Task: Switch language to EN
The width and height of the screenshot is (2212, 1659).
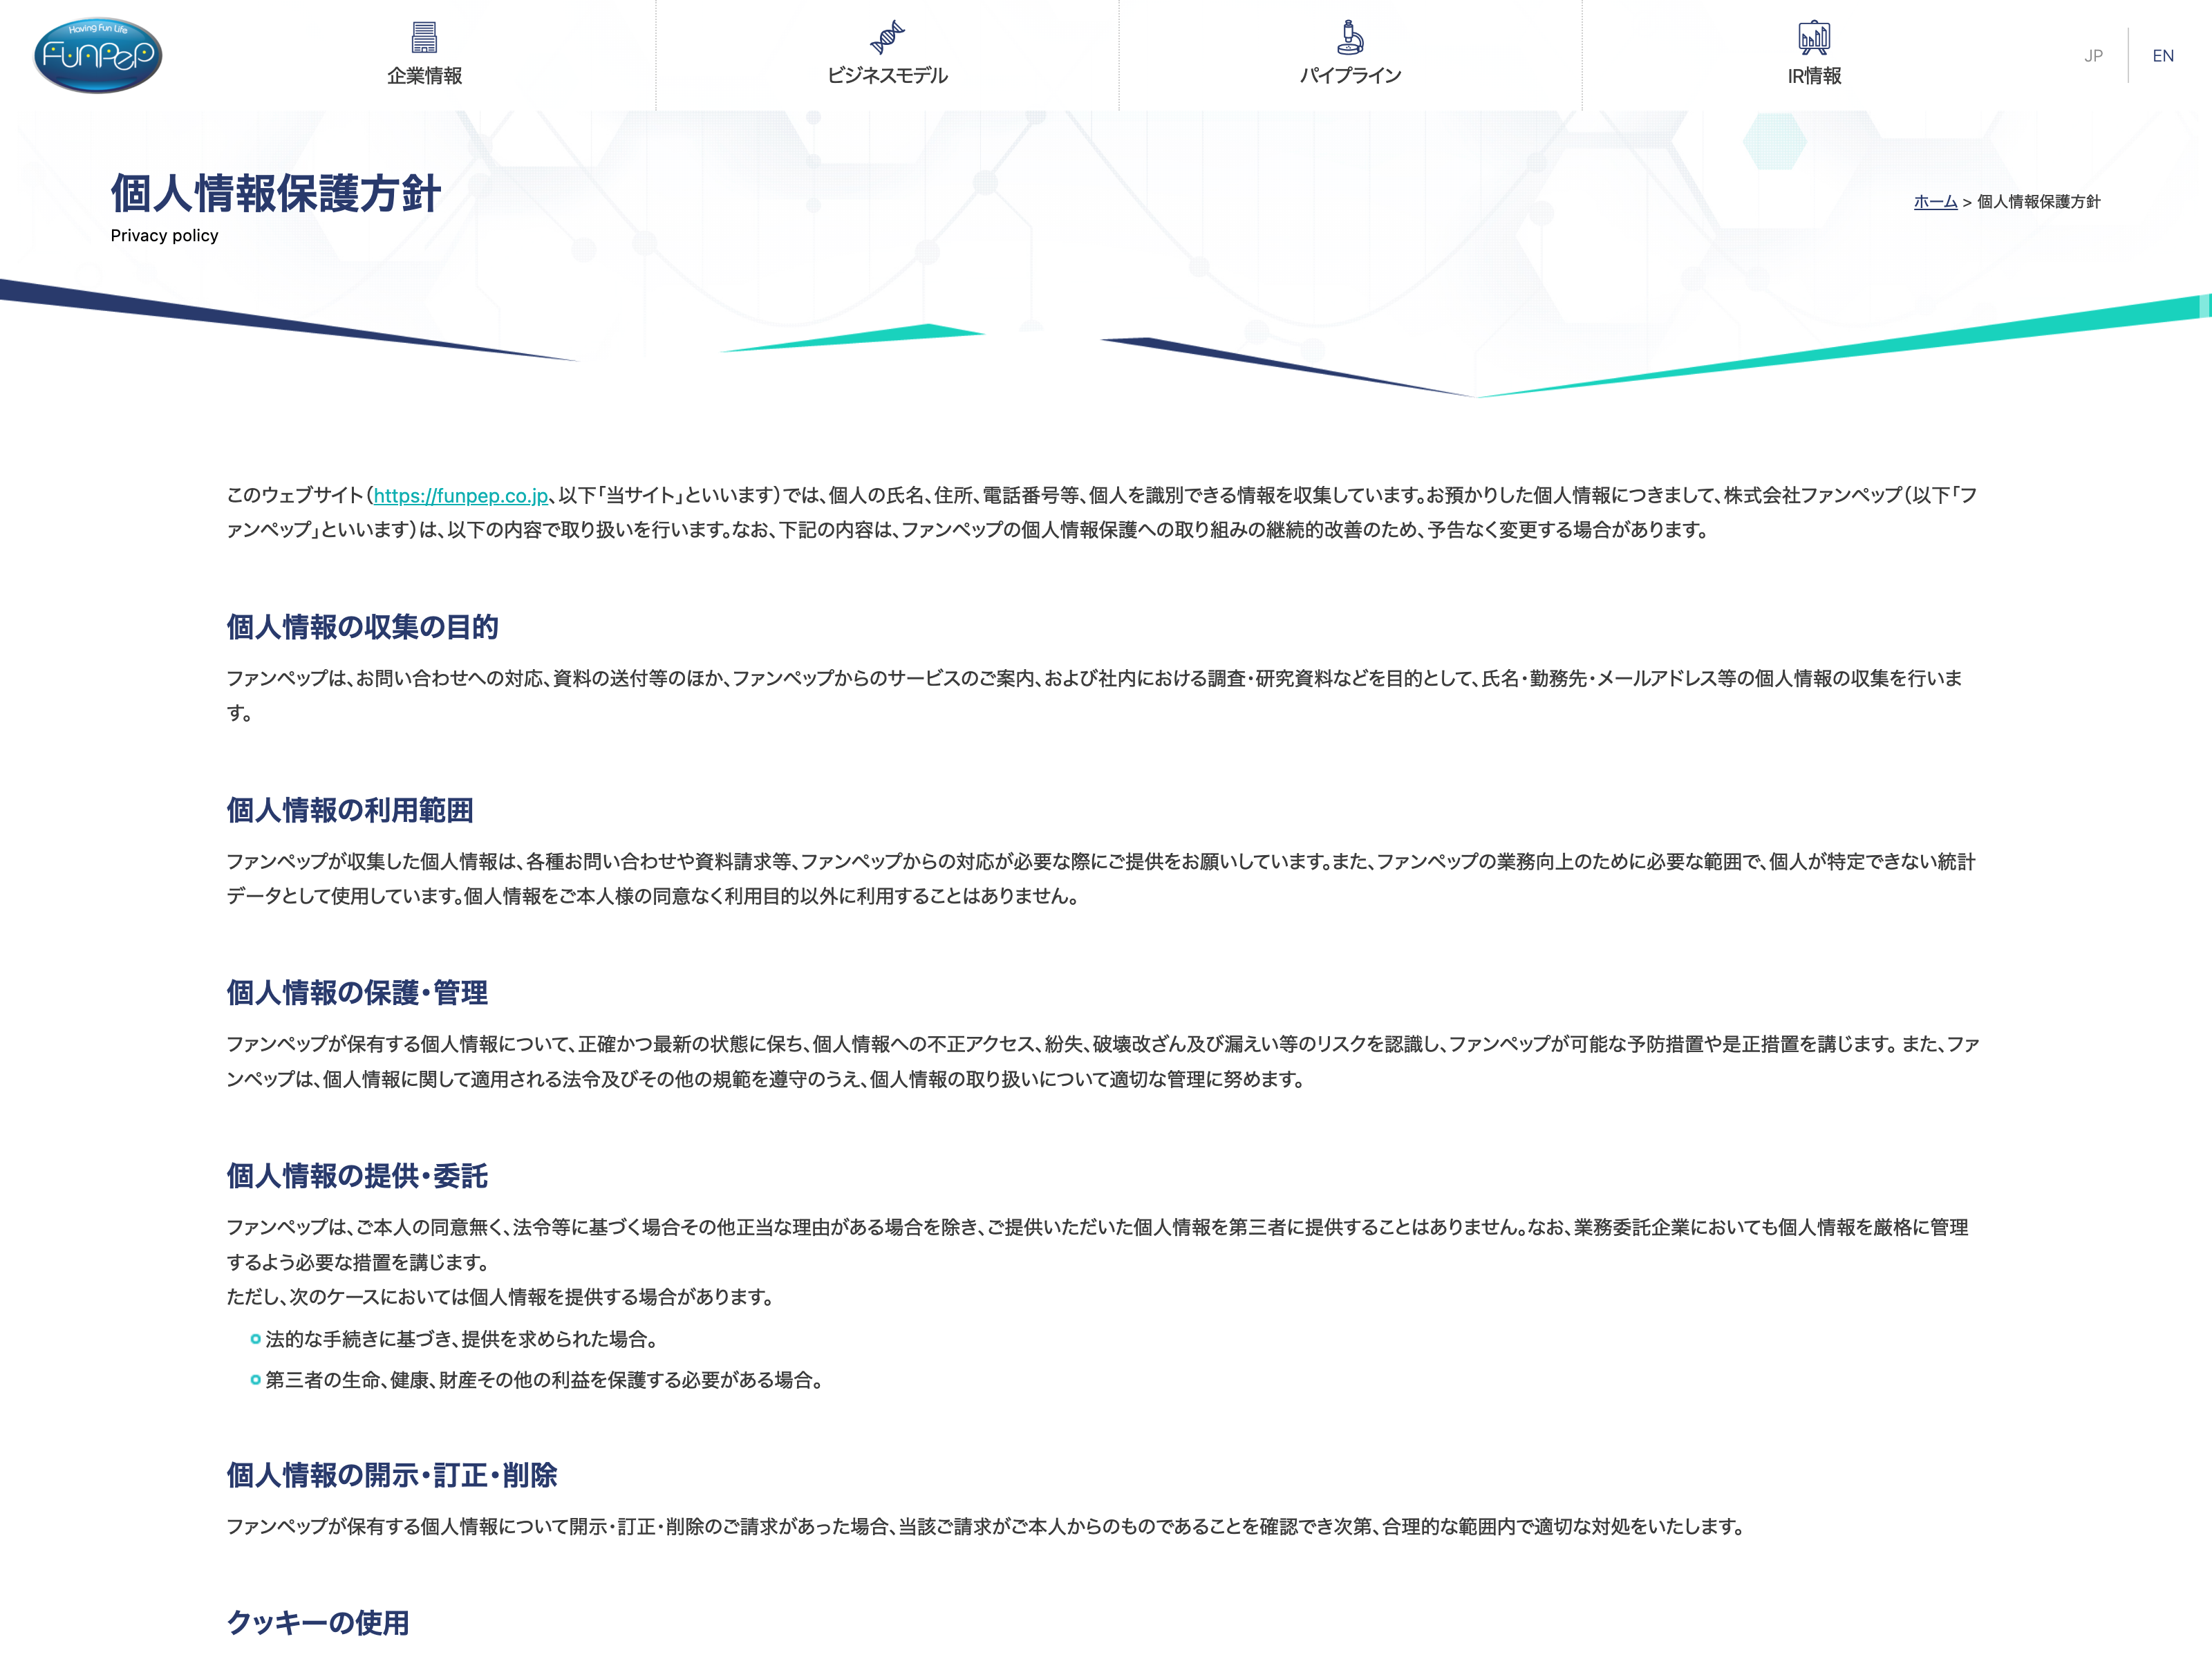Action: (2163, 56)
